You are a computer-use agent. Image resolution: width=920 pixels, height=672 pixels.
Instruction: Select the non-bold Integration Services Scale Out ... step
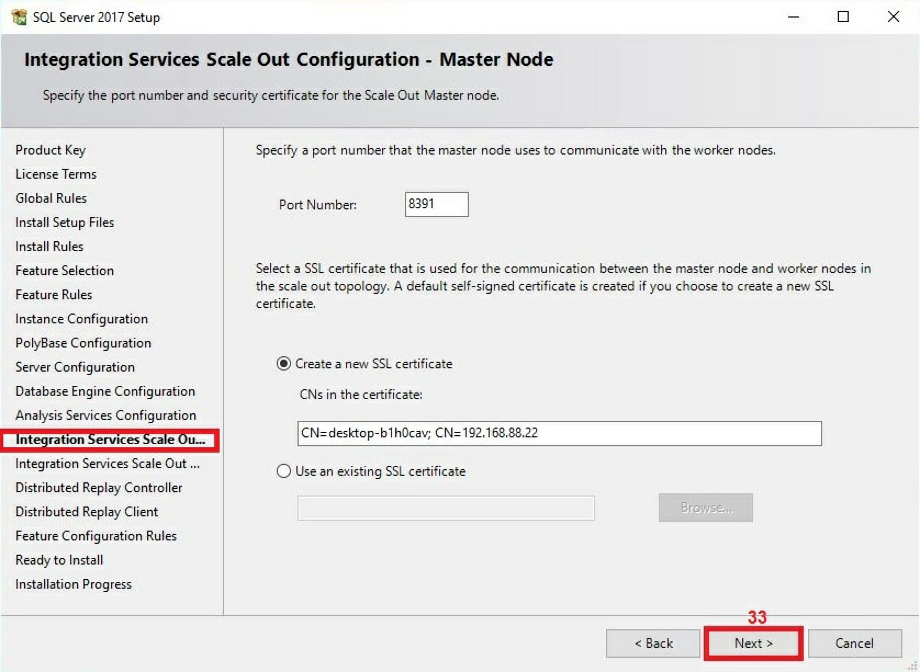(108, 464)
